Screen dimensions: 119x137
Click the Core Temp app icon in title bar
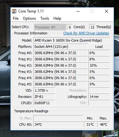14,11
